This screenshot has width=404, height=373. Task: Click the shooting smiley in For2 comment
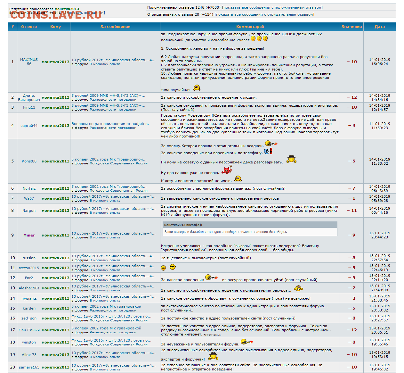[211, 278]
